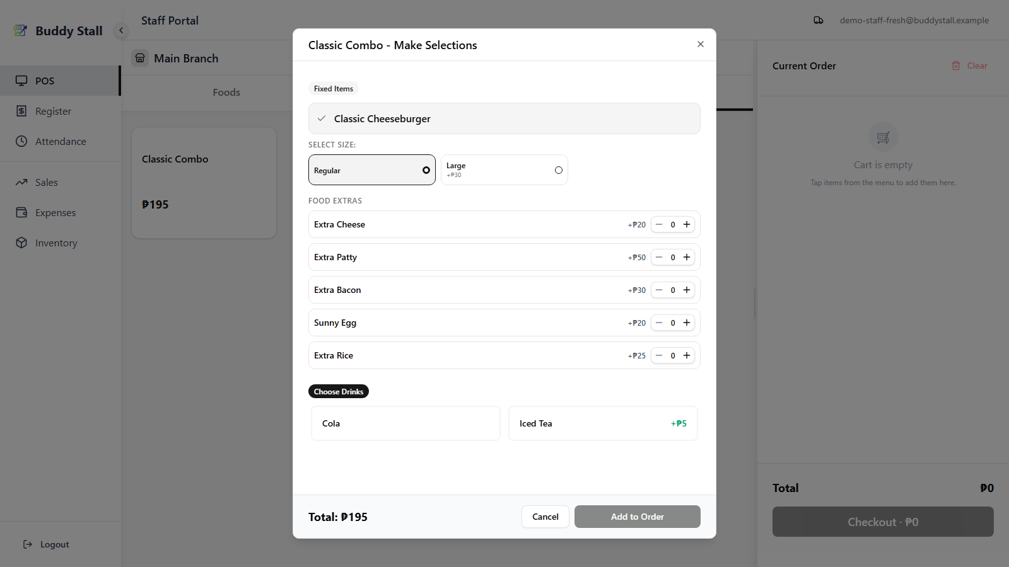Decrease Extra Patty quantity with minus
The width and height of the screenshot is (1009, 567).
click(x=659, y=257)
